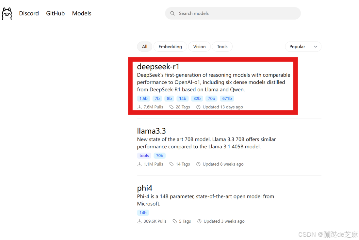Click the 7b tag of deepseek-r1
Screen dimensions: 359x240
click(x=157, y=99)
